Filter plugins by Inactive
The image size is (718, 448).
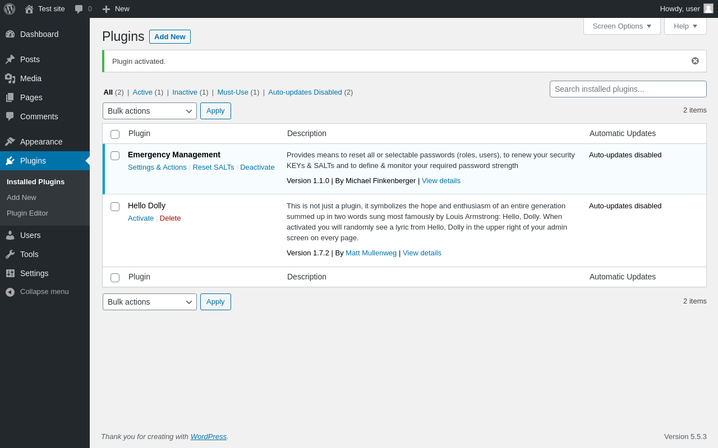(185, 92)
